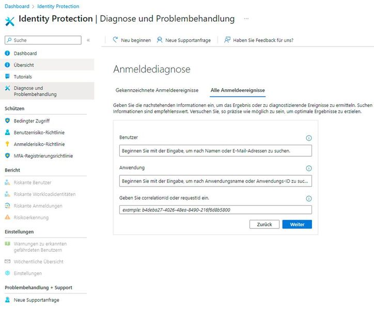This screenshot has width=374, height=310.
Task: Click the info icon for correlationId field
Action: click(309, 198)
